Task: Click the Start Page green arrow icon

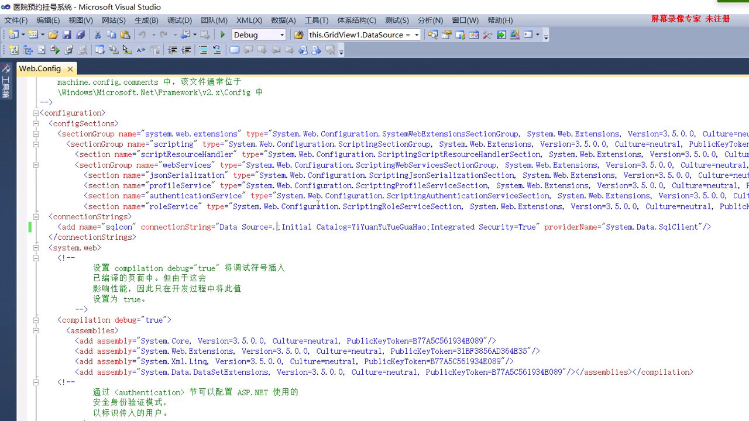Action: pos(501,35)
